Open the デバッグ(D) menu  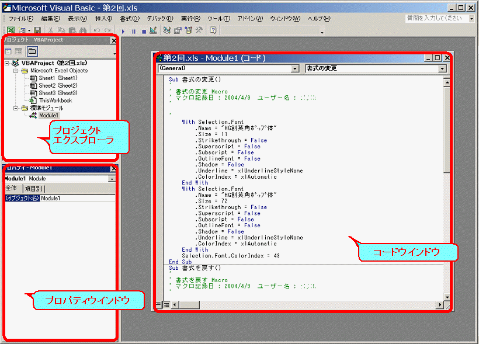160,19
